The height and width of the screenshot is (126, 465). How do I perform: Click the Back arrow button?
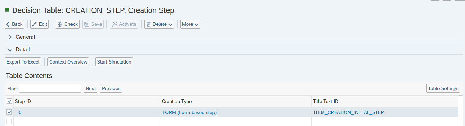pos(14,24)
